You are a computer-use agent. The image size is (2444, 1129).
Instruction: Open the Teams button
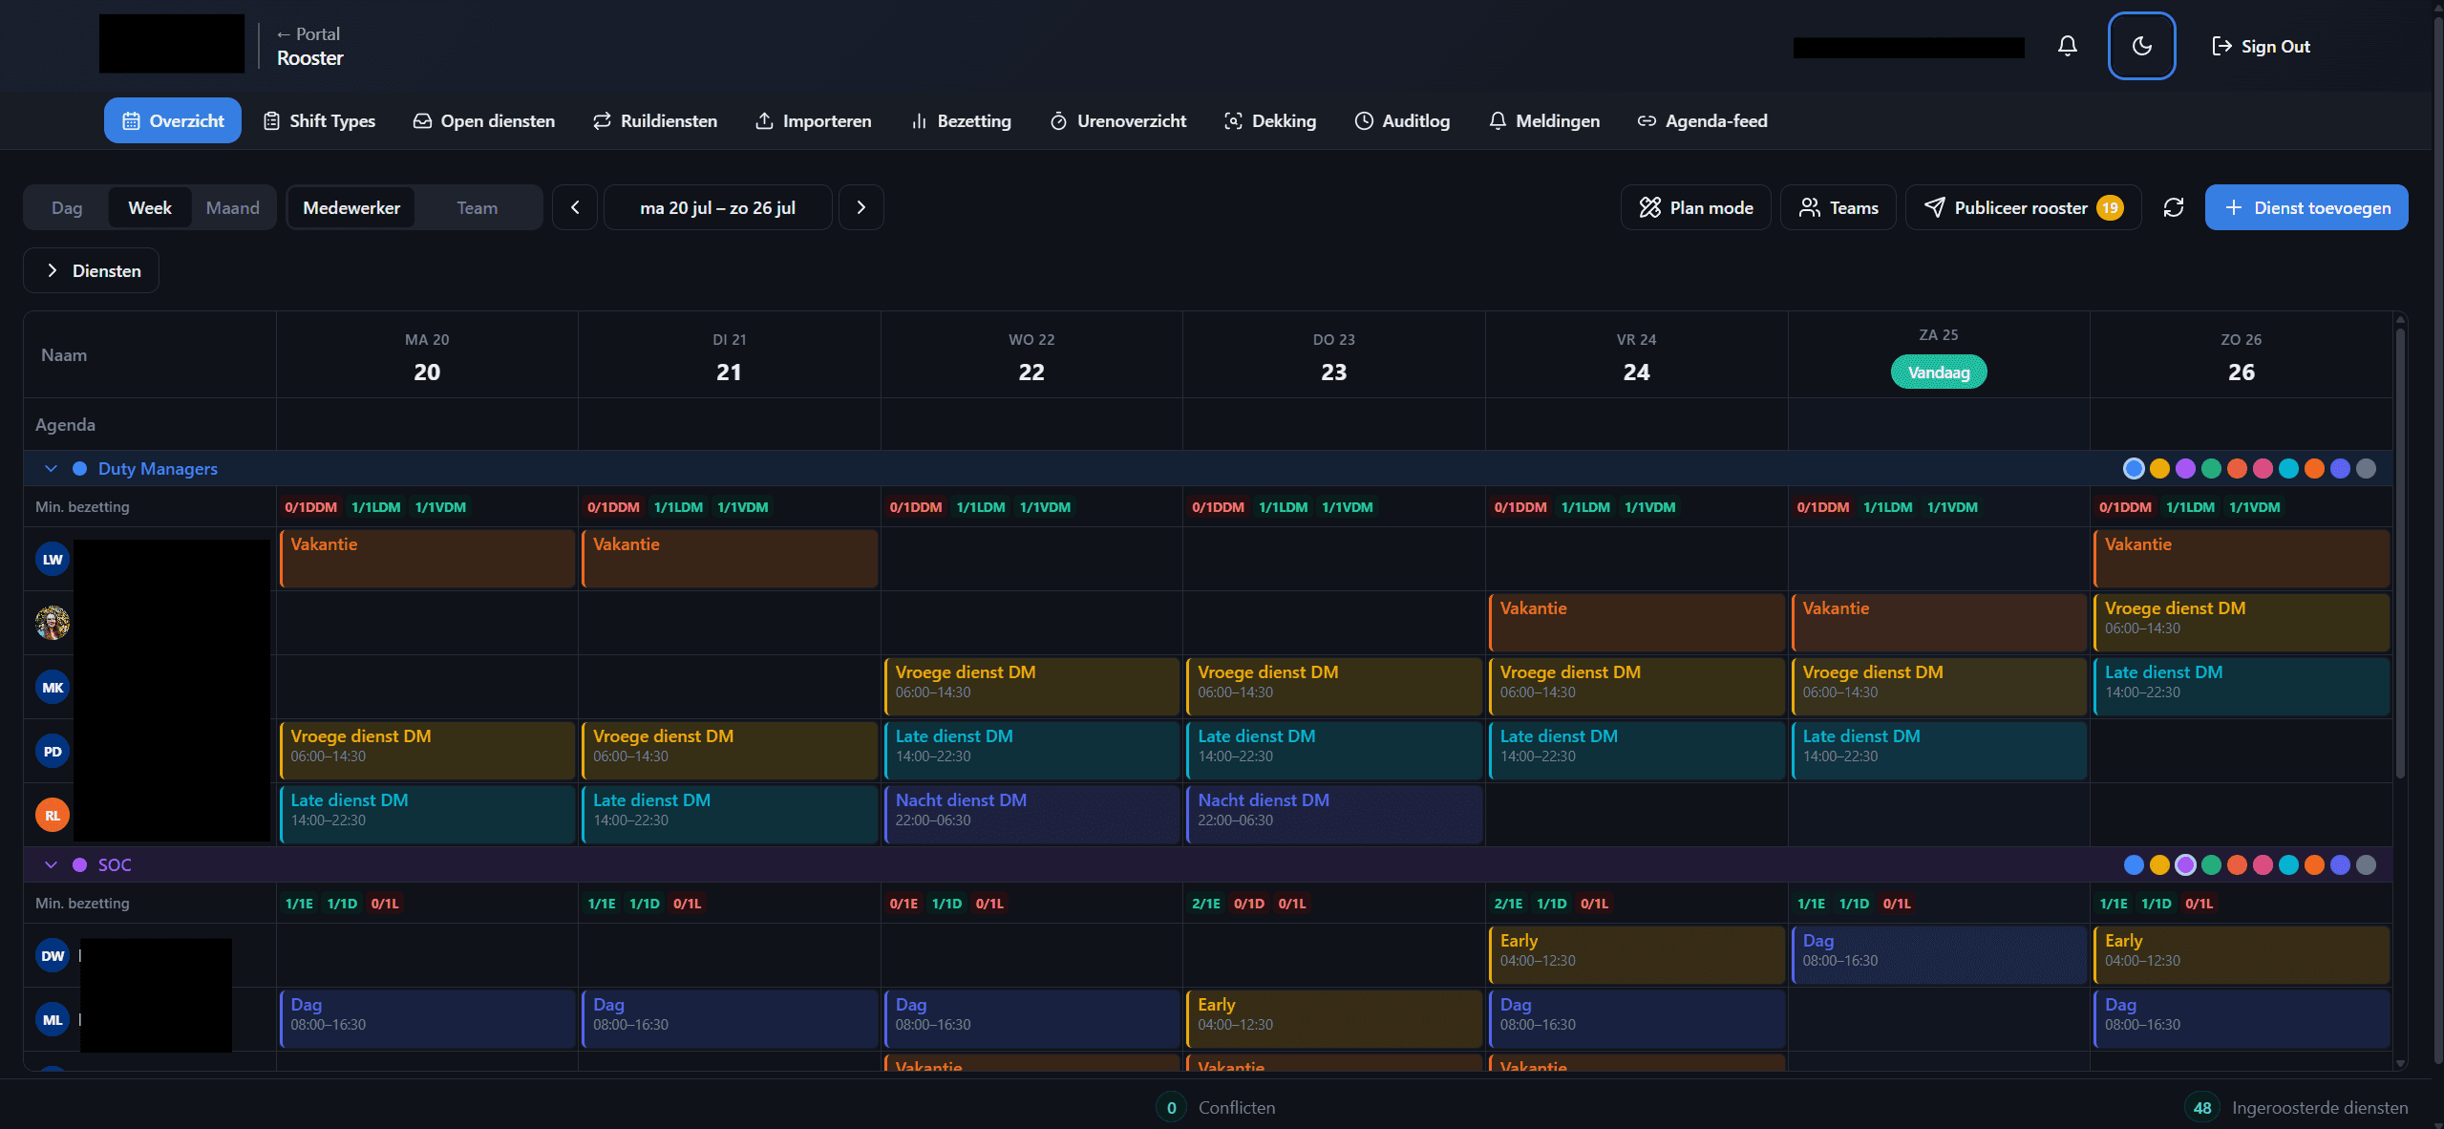point(1838,207)
